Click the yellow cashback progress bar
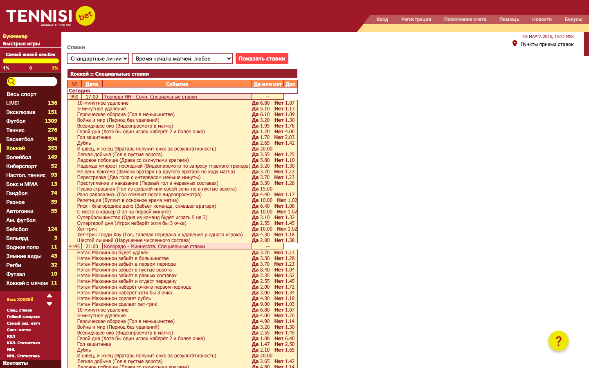 [x=31, y=61]
